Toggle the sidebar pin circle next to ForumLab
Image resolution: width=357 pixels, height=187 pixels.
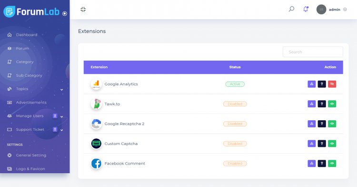tap(65, 13)
